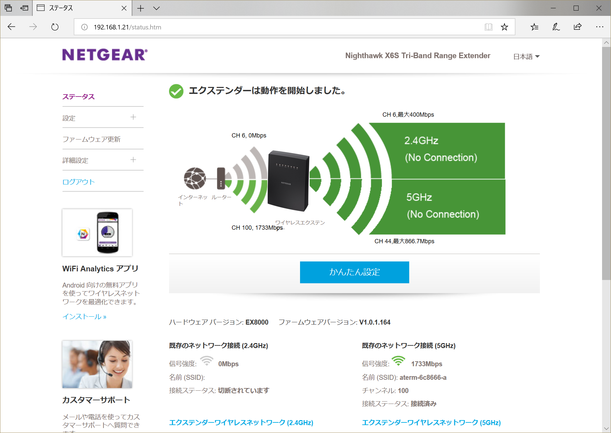This screenshot has height=433, width=611.
Task: Open the favorites hub icon
Action: (x=534, y=27)
